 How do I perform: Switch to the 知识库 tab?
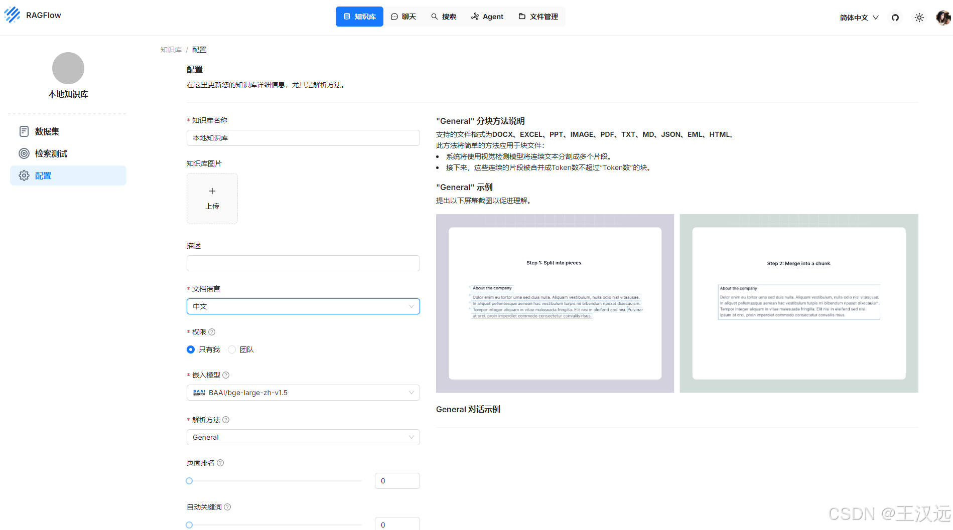click(x=359, y=17)
